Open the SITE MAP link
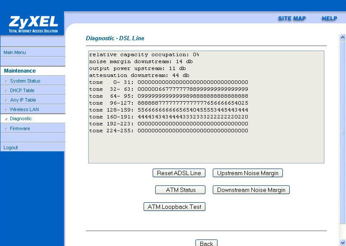Screen dimensions: 346x246 coord(292,19)
